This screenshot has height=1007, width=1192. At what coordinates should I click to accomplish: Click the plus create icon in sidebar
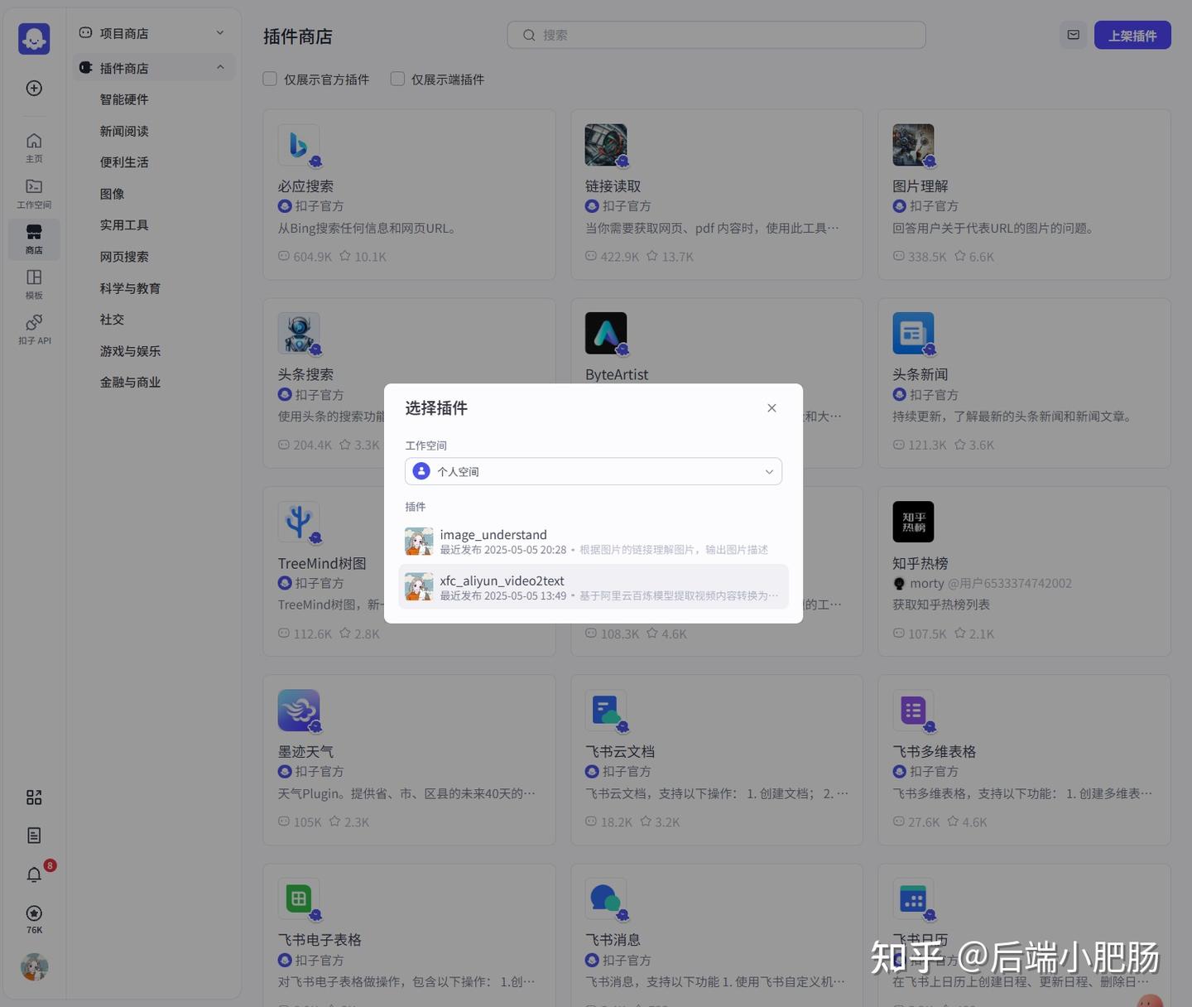click(x=34, y=88)
